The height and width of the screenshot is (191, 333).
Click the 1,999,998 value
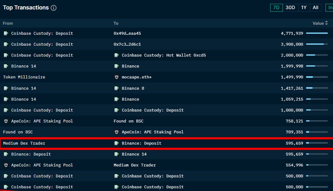[x=292, y=66]
